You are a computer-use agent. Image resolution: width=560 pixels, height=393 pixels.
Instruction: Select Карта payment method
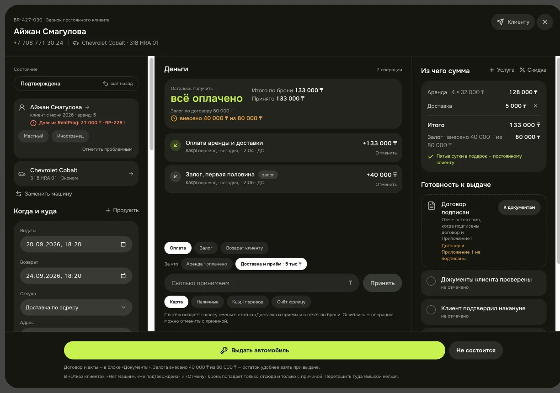pyautogui.click(x=176, y=302)
